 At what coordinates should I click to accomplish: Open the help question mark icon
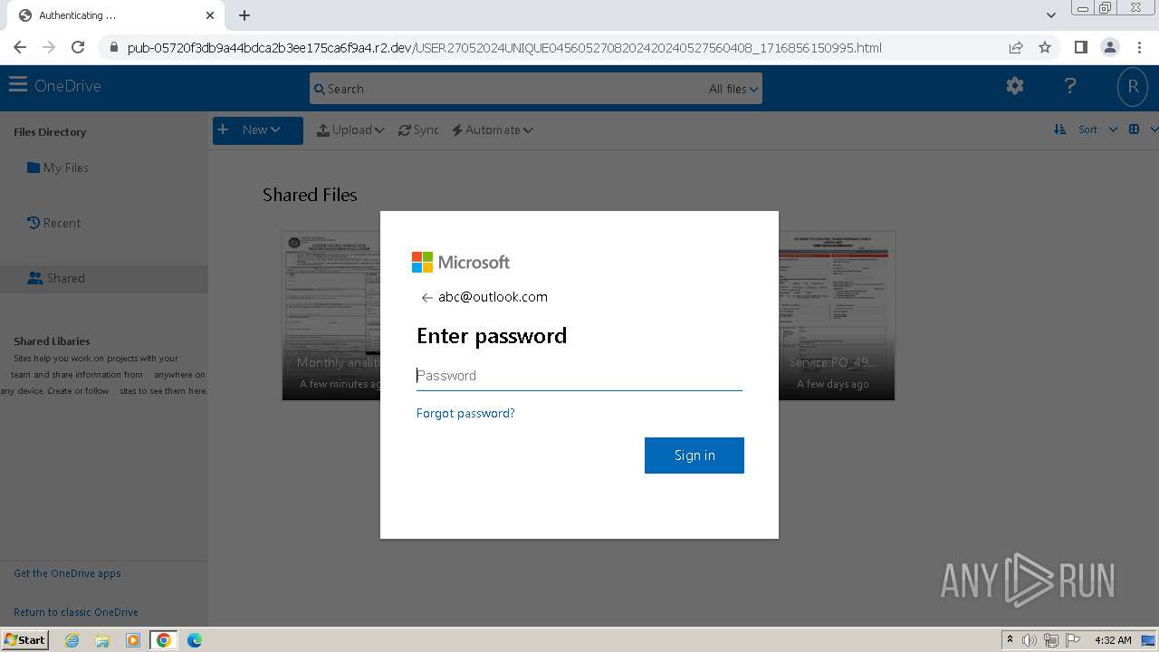1070,86
